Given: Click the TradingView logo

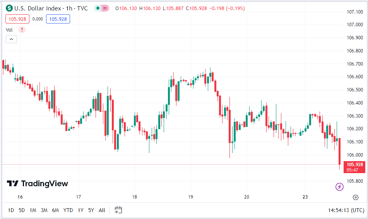Looking at the screenshot, I should [x=38, y=184].
